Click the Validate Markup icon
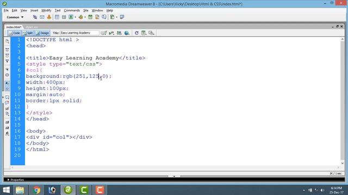This screenshot has height=195, width=348. pyautogui.click(x=111, y=33)
